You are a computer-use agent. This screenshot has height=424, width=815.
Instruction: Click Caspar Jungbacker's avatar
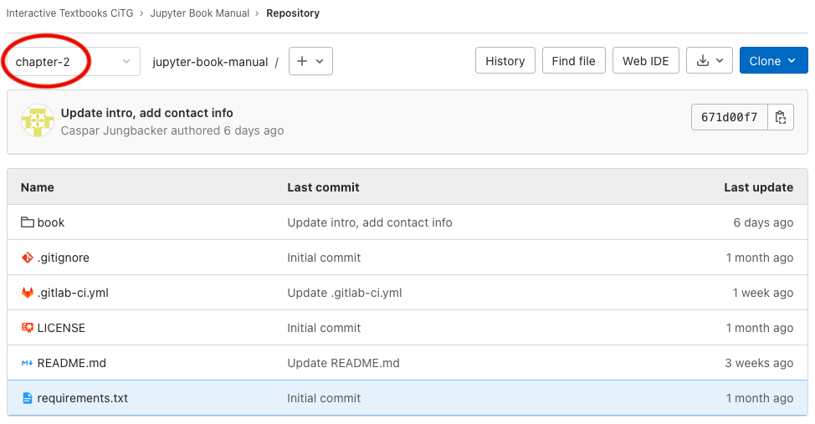38,120
